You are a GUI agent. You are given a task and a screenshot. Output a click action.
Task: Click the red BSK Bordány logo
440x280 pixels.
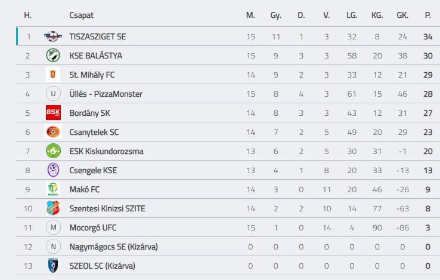tap(53, 113)
